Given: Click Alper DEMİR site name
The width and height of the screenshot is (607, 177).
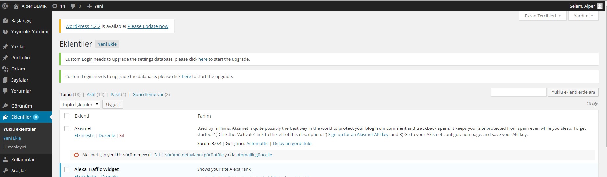Looking at the screenshot, I should 34,6.
